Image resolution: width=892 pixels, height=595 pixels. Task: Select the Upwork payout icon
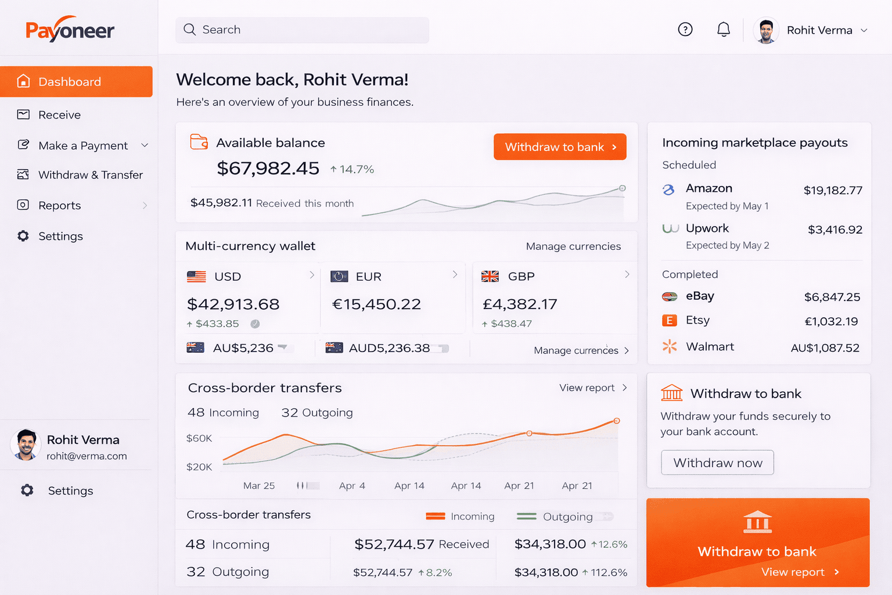(x=670, y=228)
